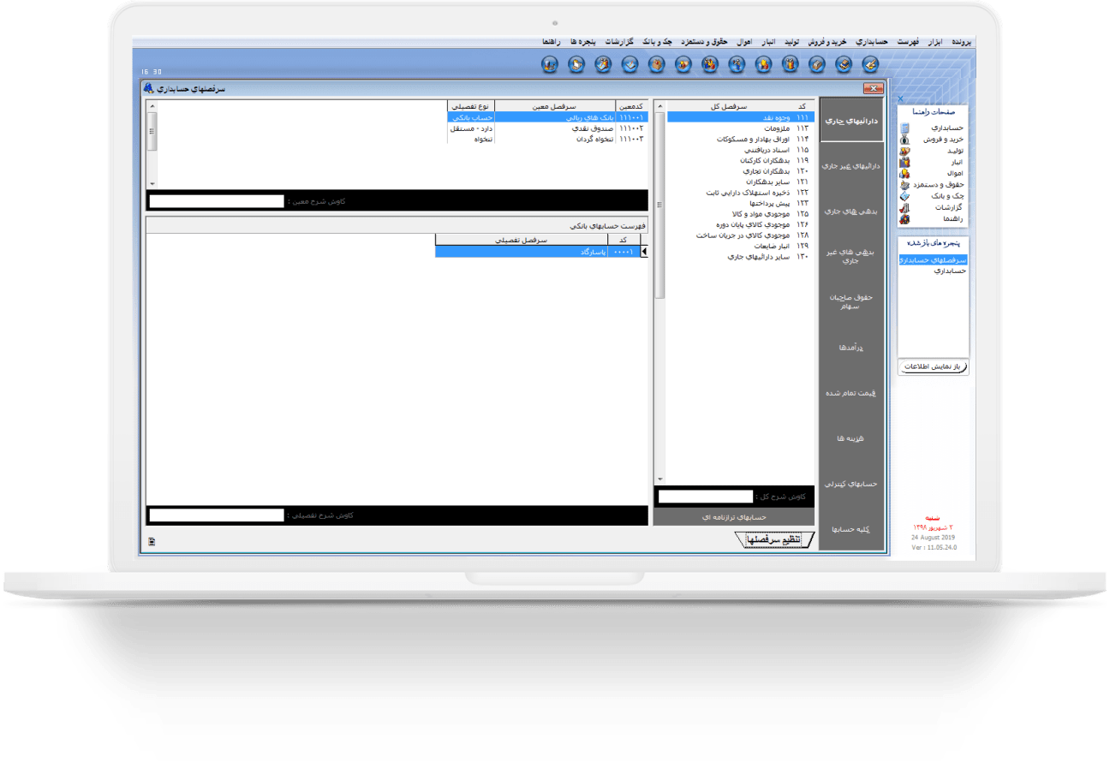Select the اسناد دريافتني row

tap(741, 150)
